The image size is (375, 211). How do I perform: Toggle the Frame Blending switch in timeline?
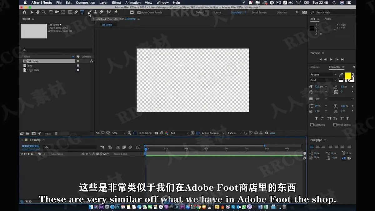click(124, 147)
